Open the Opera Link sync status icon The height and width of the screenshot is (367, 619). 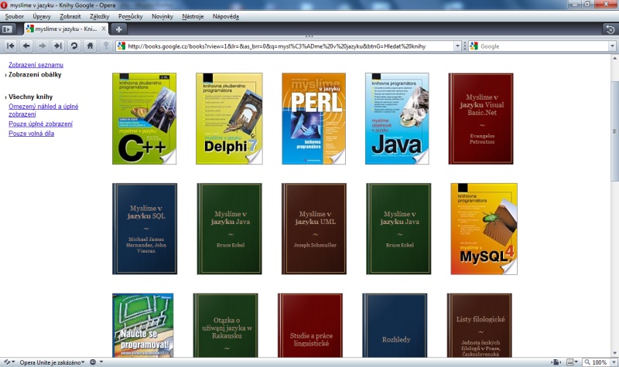click(x=7, y=362)
